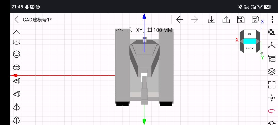Select the pyramid shape tool
This screenshot has width=278, height=125.
tap(17, 107)
